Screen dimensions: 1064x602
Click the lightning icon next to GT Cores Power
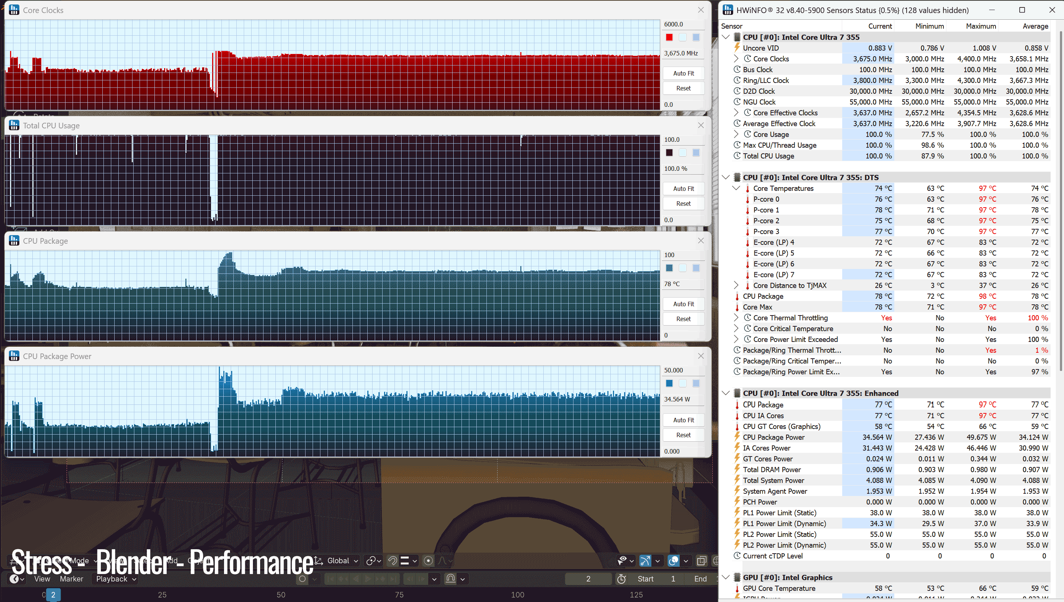tap(737, 458)
